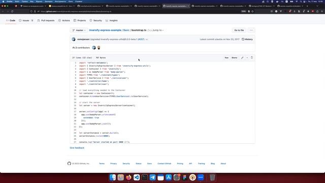Open the inversify-express-example breadcrumb link
Viewport: 325px width, 183px height.
[105, 30]
